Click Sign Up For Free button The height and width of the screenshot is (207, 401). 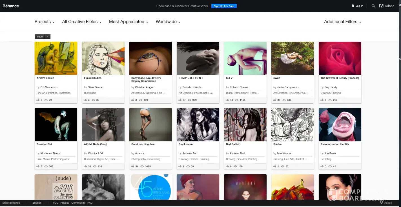[224, 6]
